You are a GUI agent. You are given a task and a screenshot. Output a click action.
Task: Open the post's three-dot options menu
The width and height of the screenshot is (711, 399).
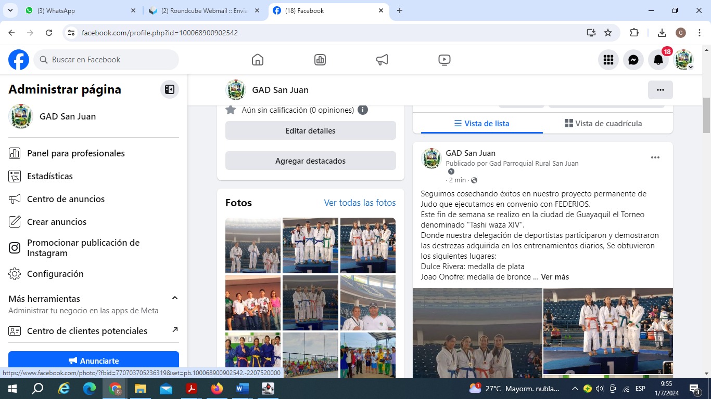coord(655,157)
